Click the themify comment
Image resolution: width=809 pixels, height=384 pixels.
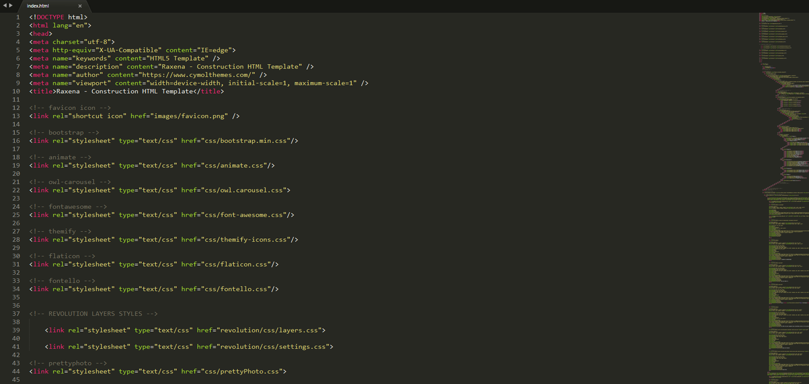[x=60, y=231]
